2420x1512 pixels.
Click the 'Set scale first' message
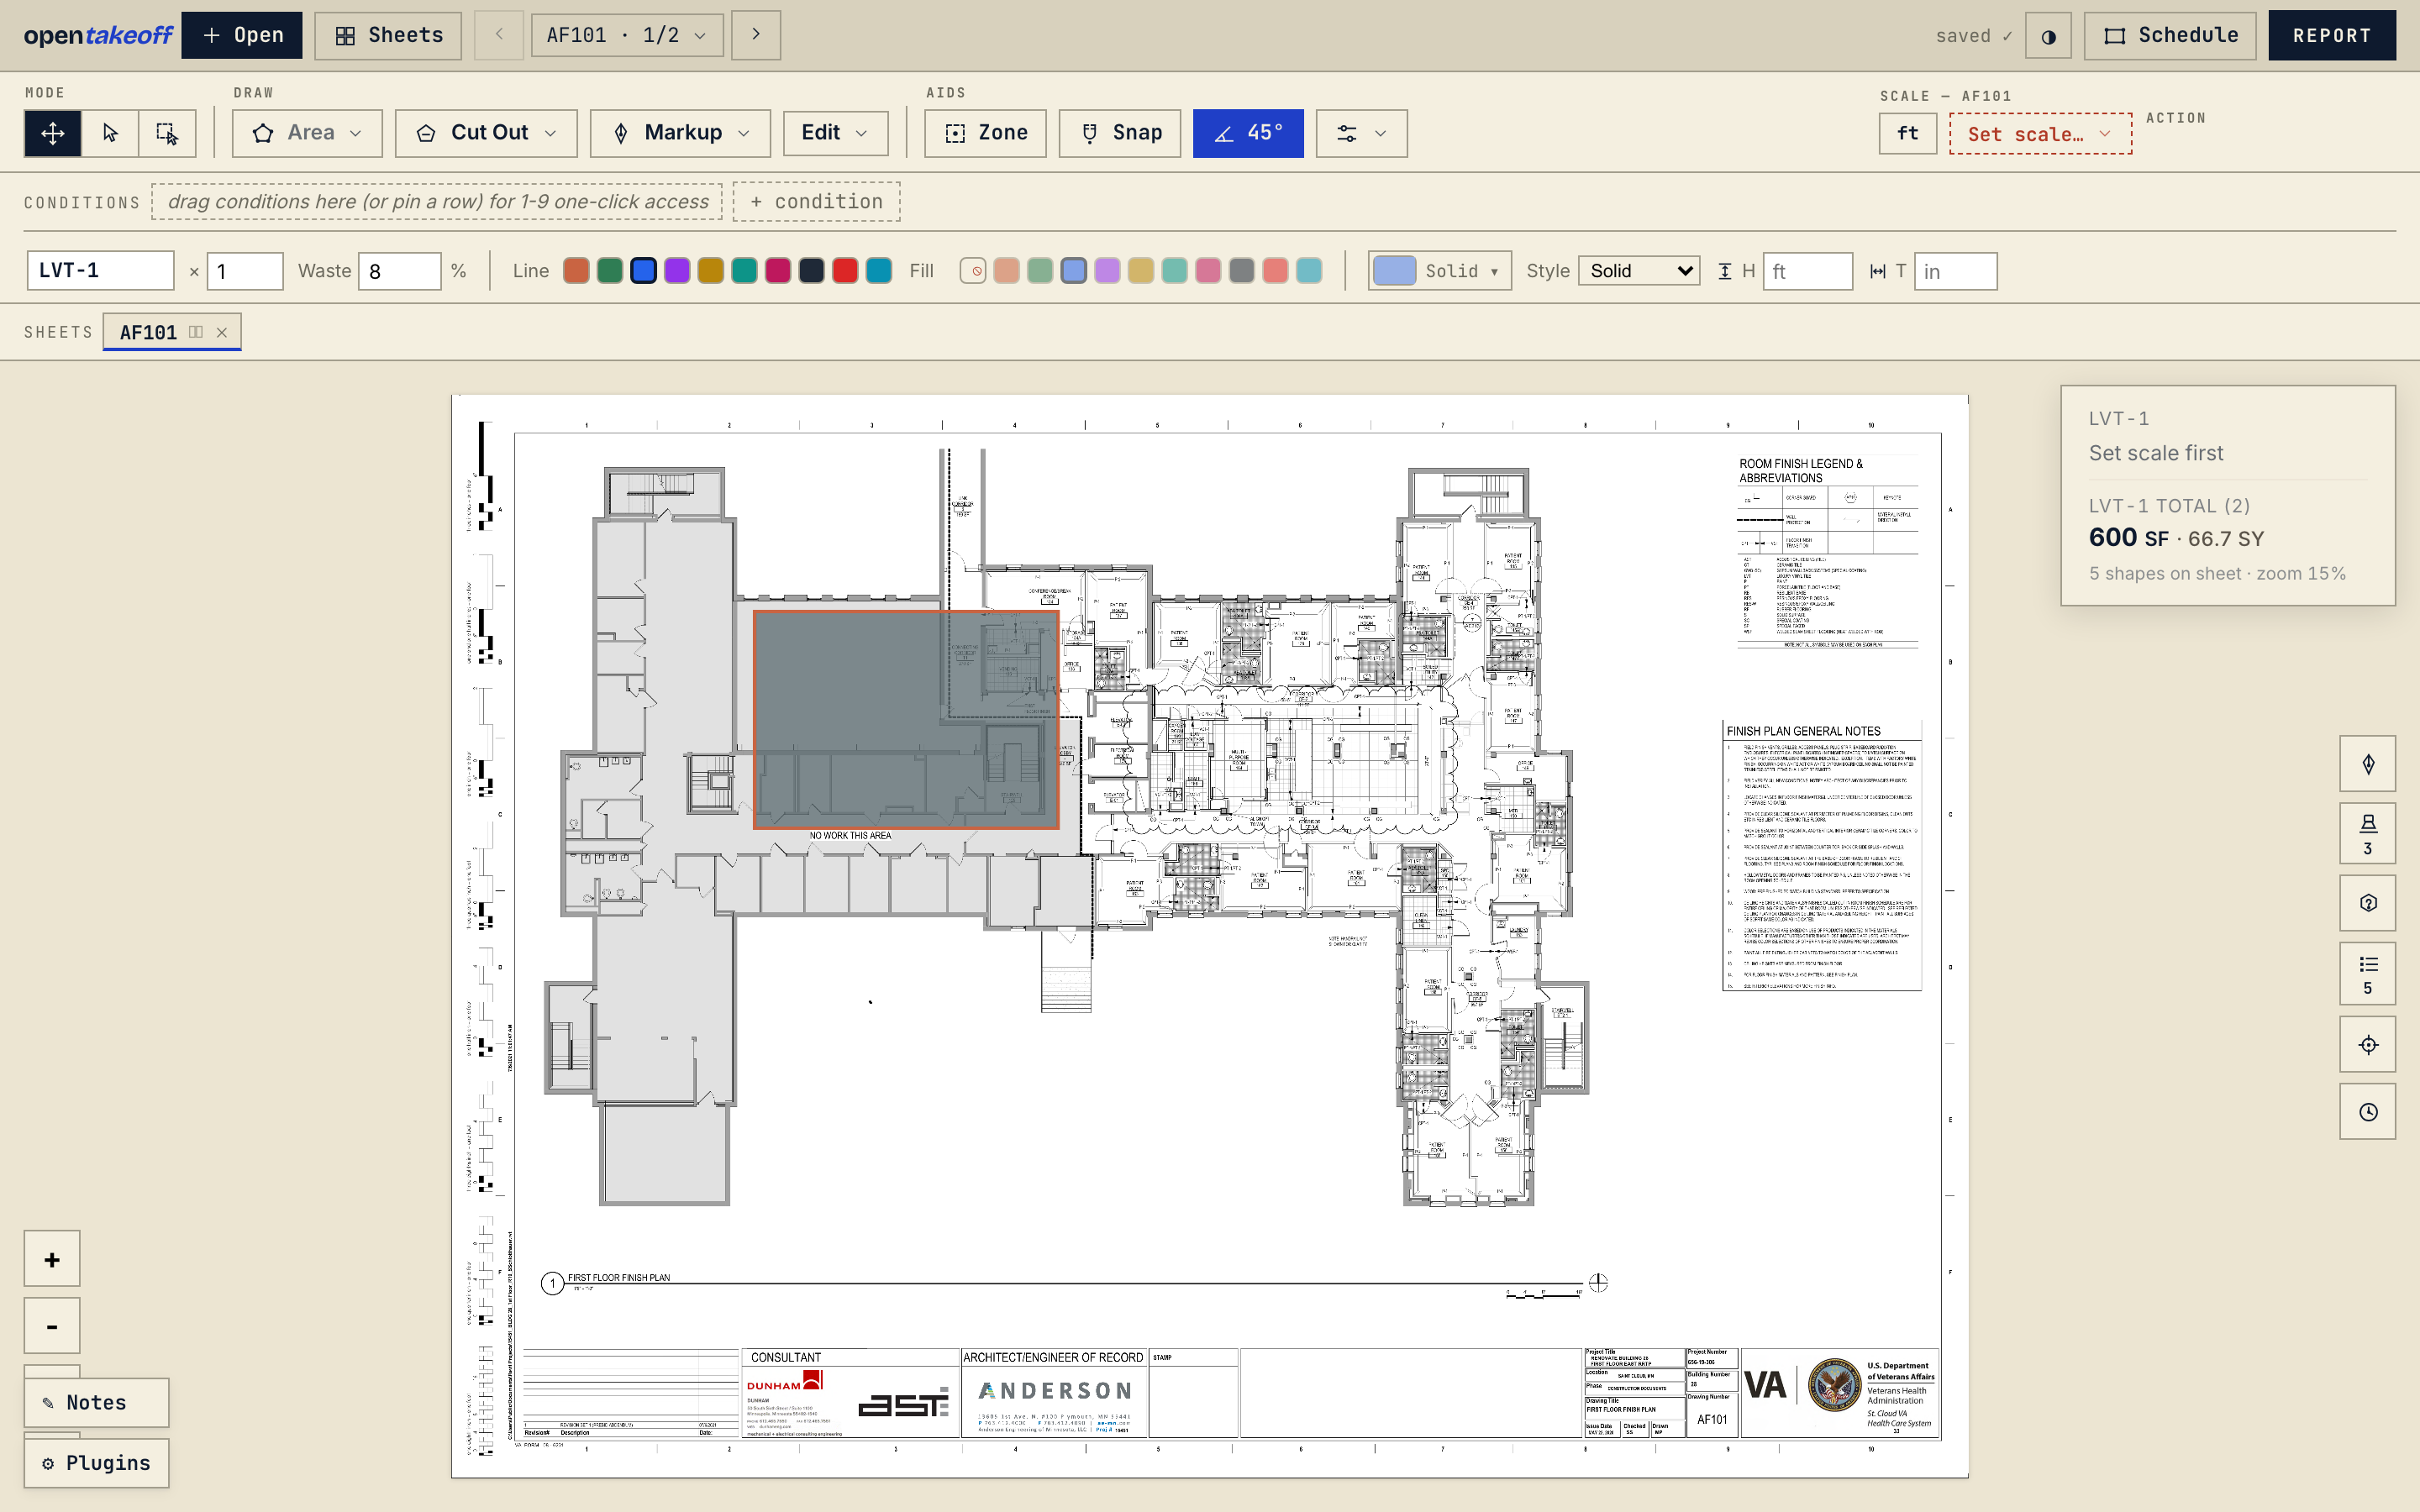(2156, 453)
